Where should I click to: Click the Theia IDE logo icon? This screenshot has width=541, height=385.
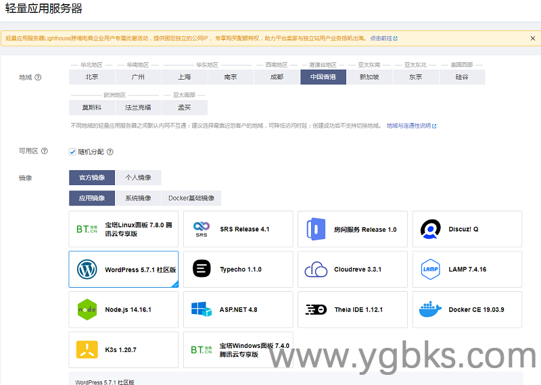316,309
